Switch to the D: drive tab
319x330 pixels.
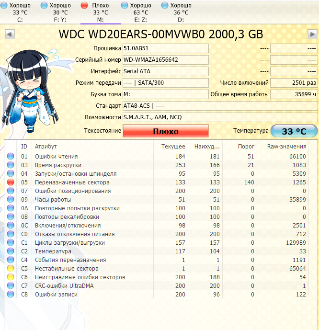[x=181, y=12]
